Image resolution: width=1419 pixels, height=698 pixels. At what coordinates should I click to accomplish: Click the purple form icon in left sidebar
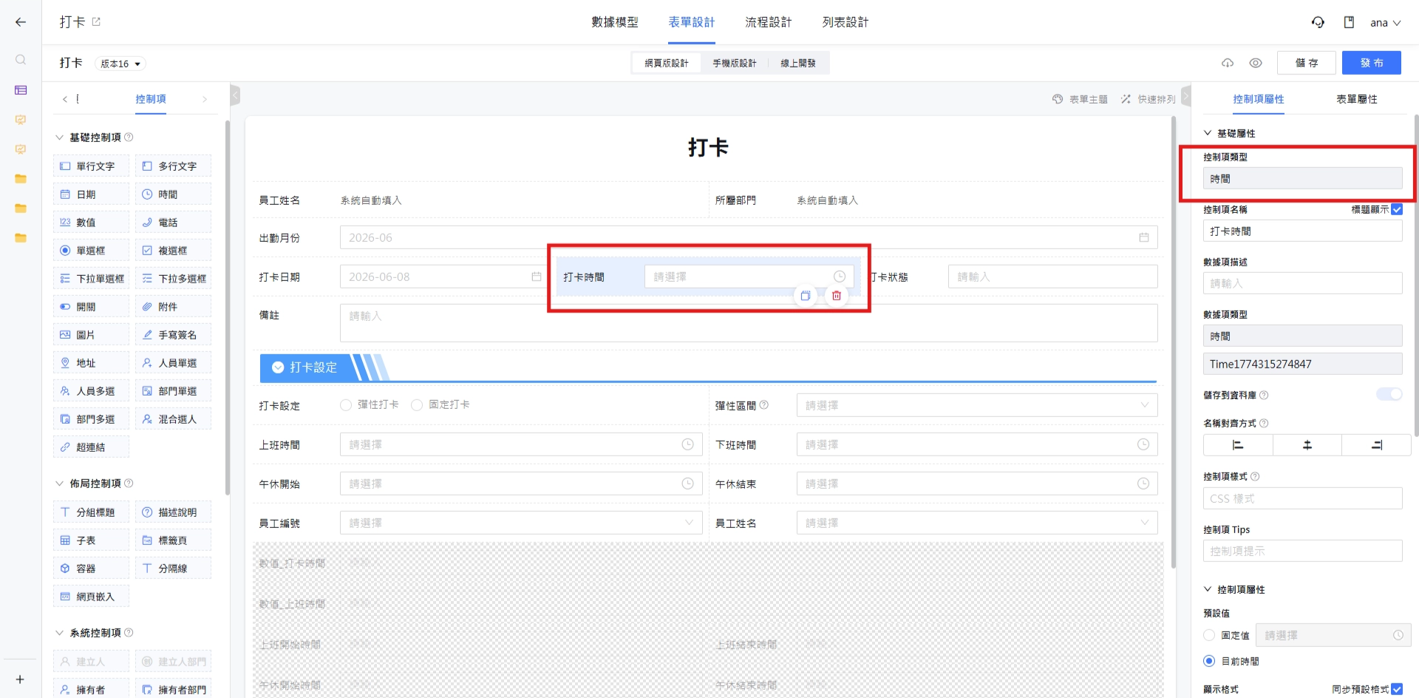(21, 90)
